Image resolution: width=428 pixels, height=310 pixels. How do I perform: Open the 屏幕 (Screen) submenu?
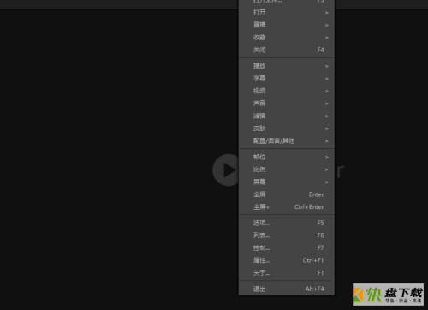[x=287, y=182]
